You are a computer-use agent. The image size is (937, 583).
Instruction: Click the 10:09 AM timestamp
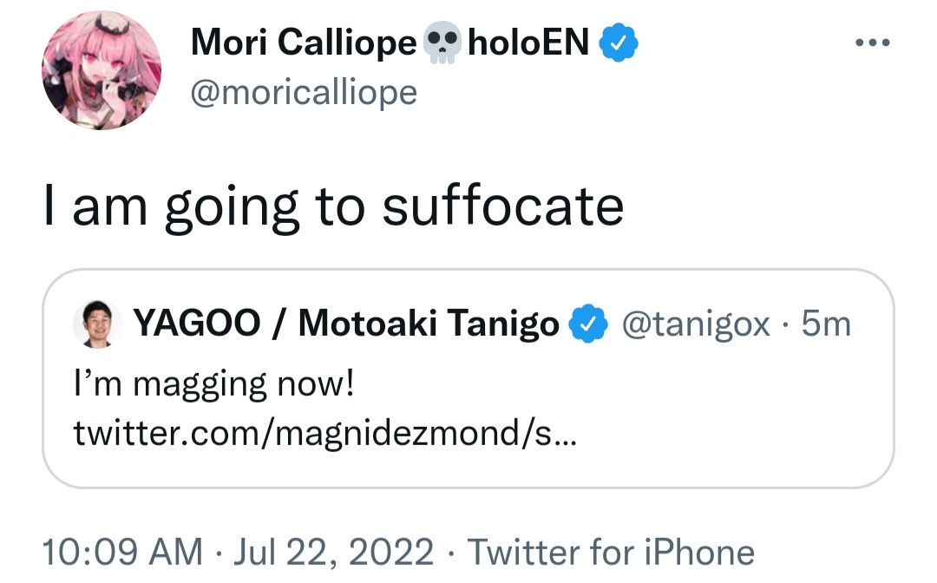click(x=122, y=552)
